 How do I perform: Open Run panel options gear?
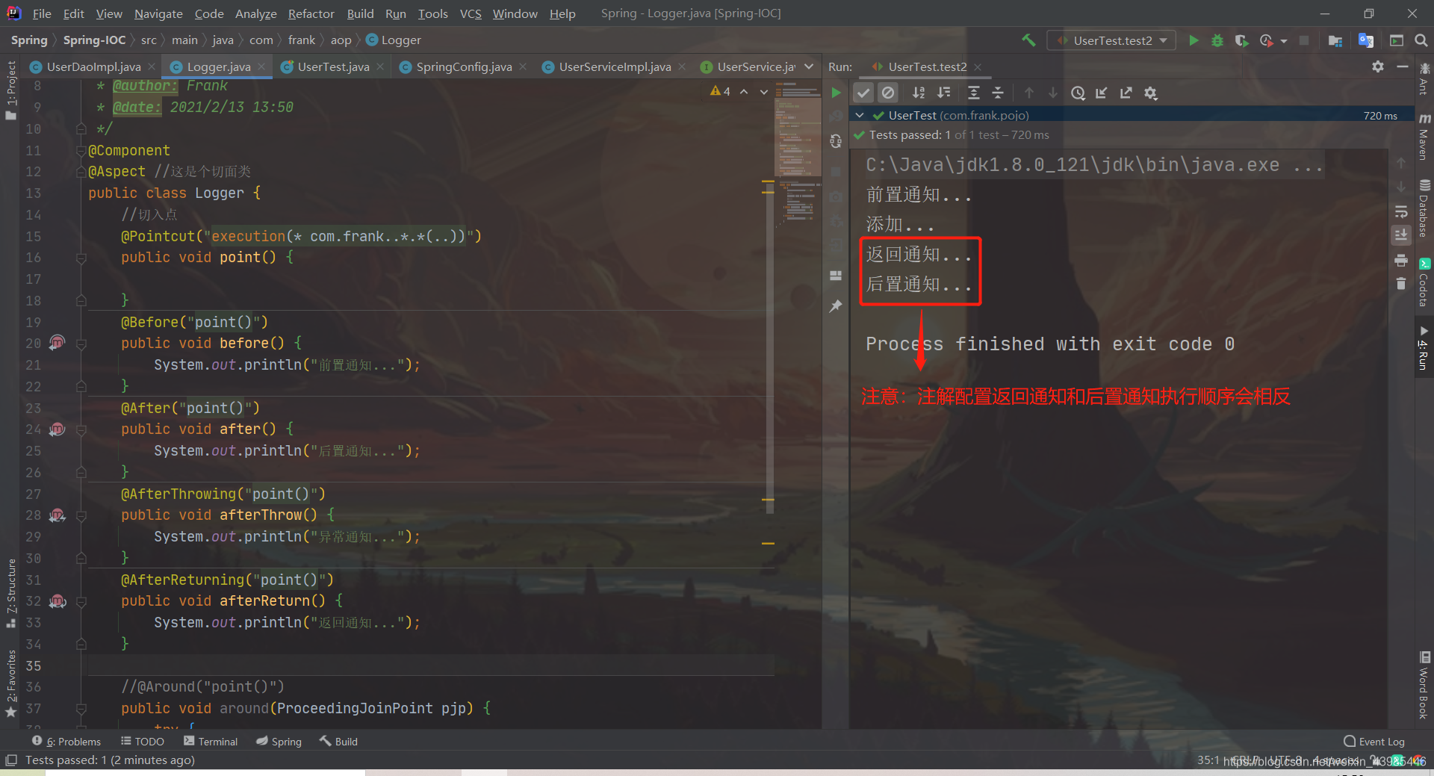point(1378,66)
